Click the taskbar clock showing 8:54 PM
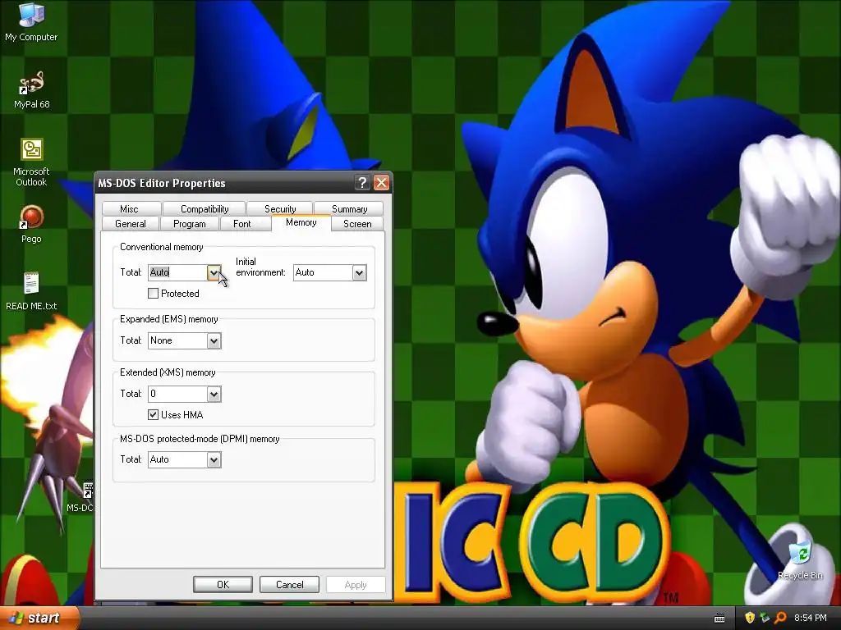This screenshot has height=630, width=841. click(x=811, y=618)
